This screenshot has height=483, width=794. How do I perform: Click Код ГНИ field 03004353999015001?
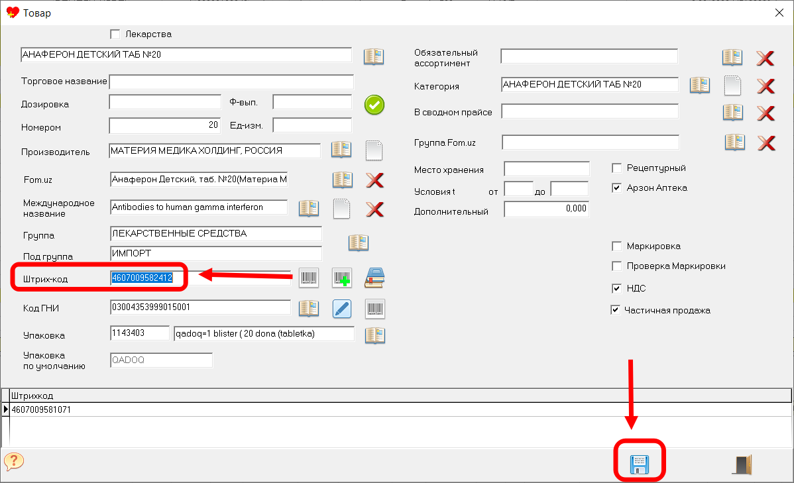point(201,307)
